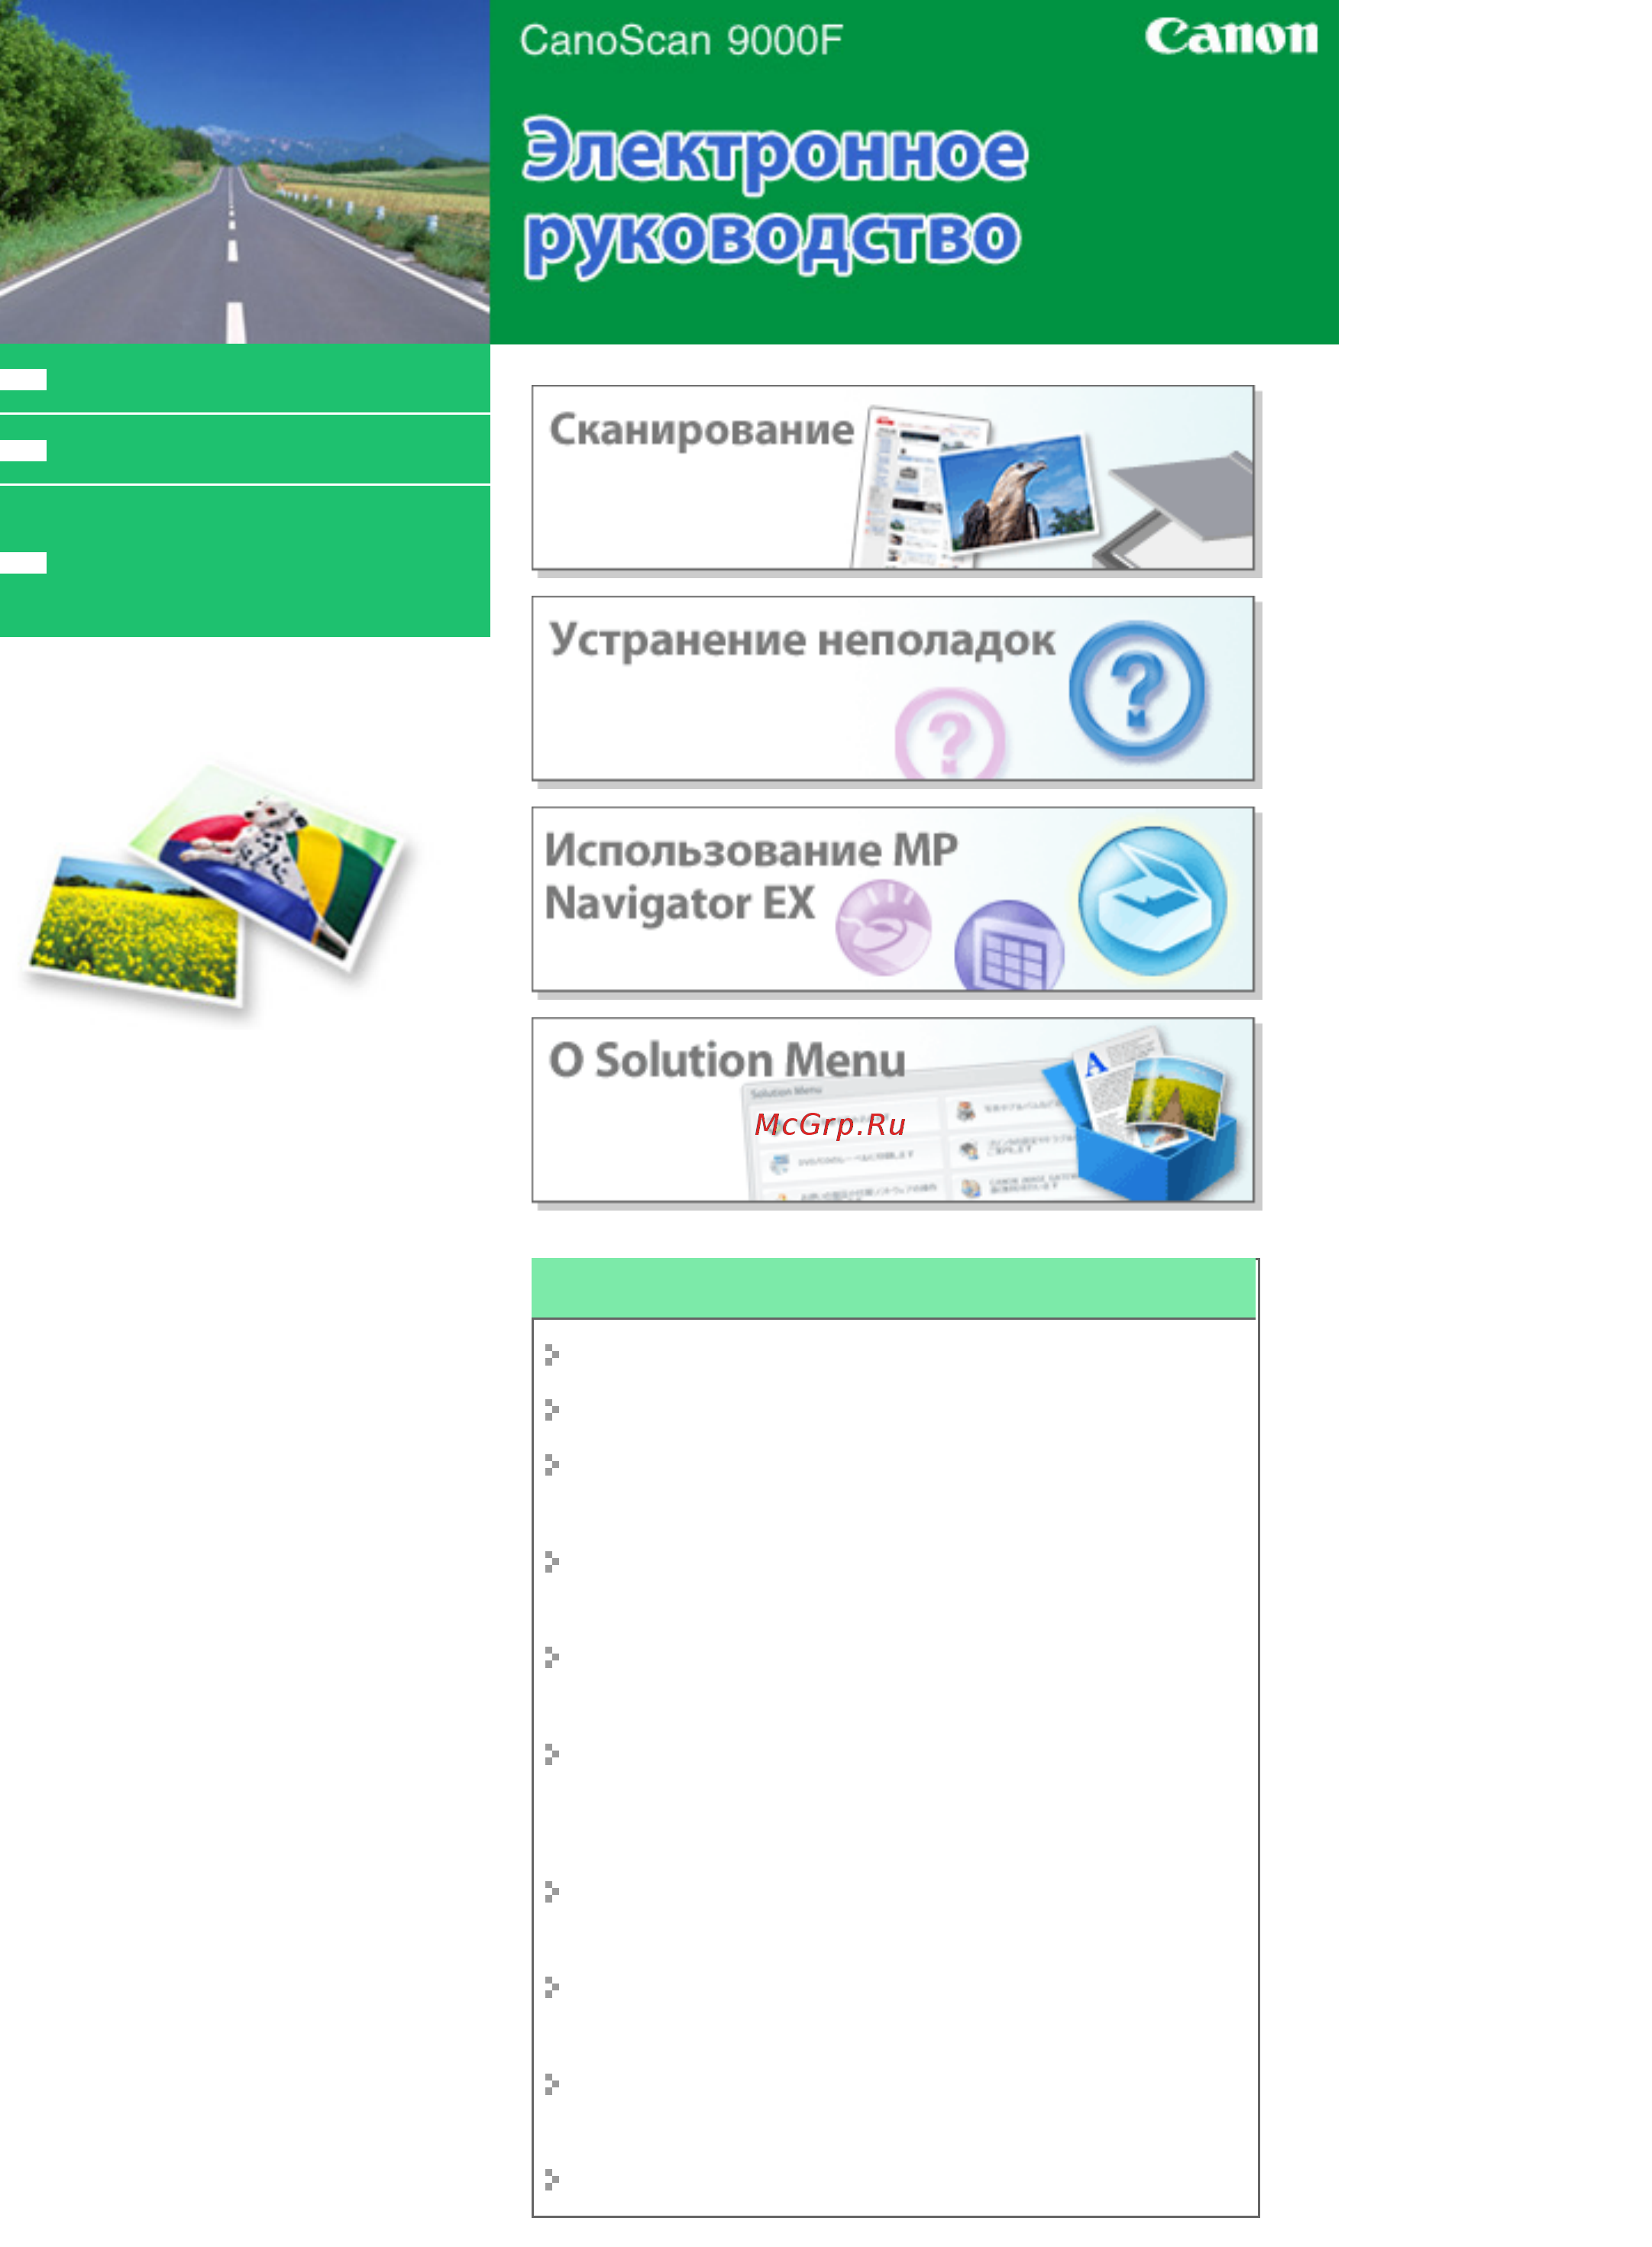Click the pink question mark icon
Viewport: 1652px width, 2247px height.
[x=950, y=735]
